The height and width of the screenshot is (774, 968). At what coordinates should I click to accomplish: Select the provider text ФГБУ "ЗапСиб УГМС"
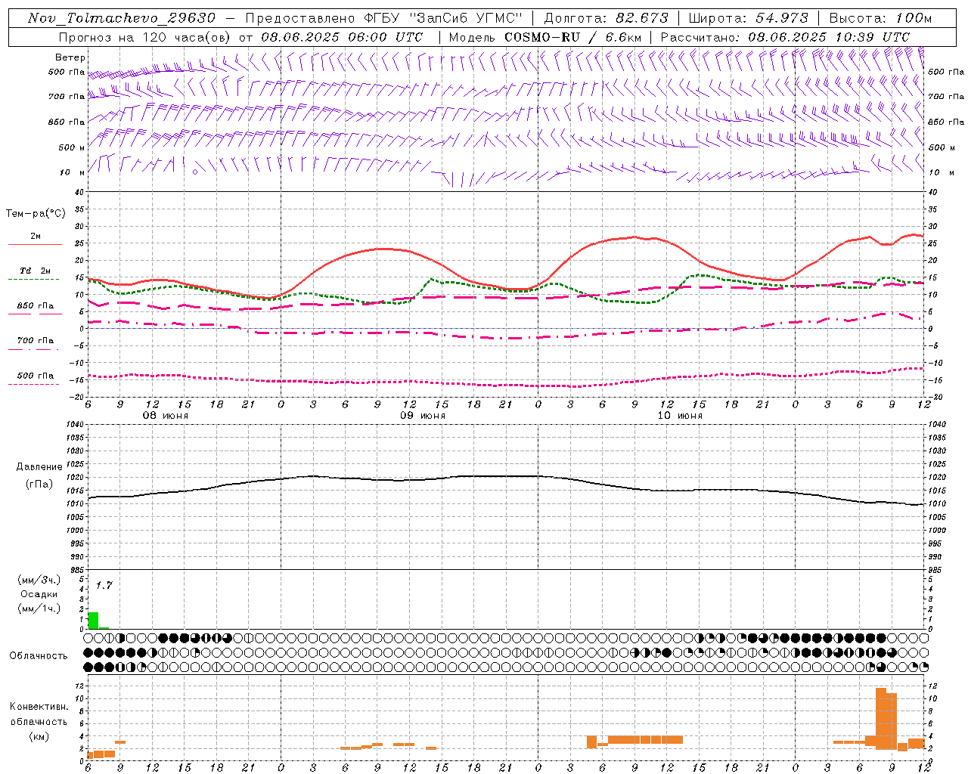click(x=444, y=18)
